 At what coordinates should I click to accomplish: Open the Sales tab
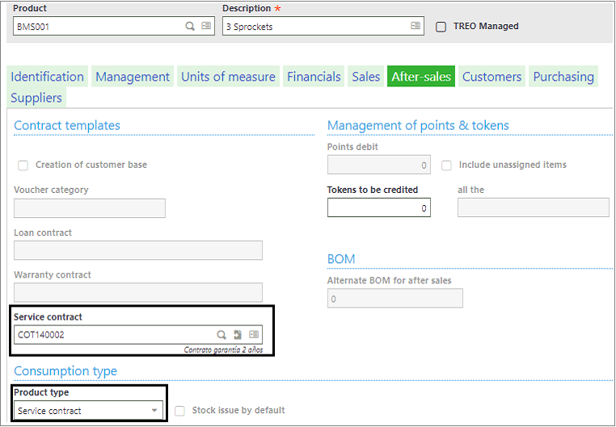365,77
